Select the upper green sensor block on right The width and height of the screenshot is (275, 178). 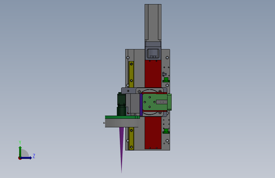166,80
